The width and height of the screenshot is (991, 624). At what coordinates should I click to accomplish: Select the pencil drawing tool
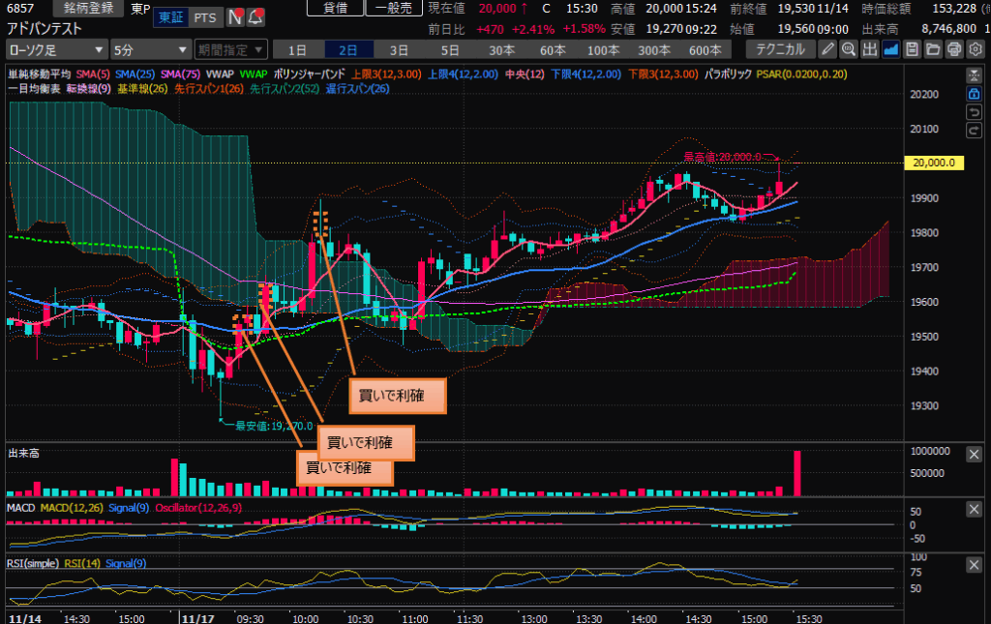[x=828, y=49]
